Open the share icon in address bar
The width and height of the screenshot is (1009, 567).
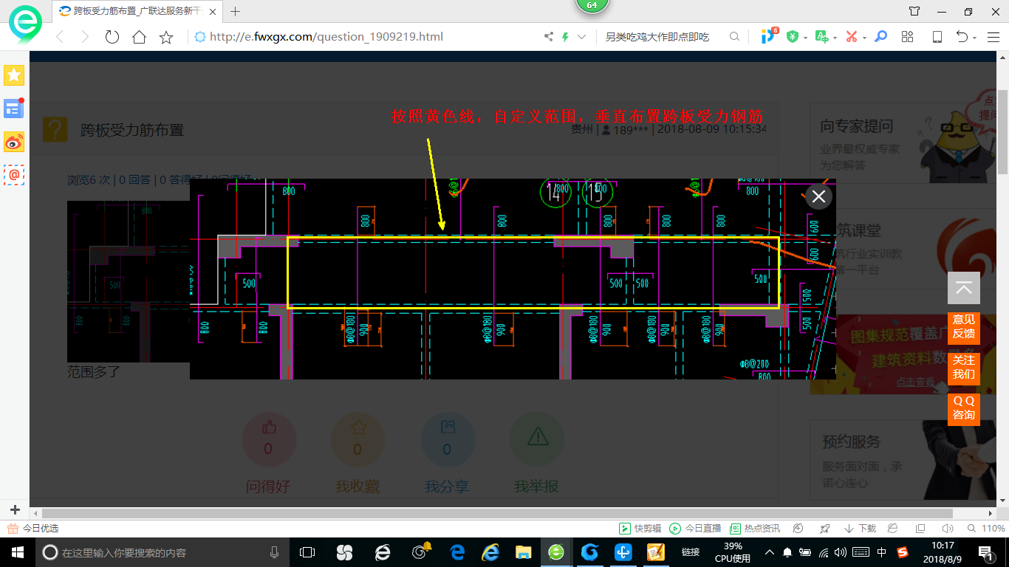pyautogui.click(x=549, y=36)
